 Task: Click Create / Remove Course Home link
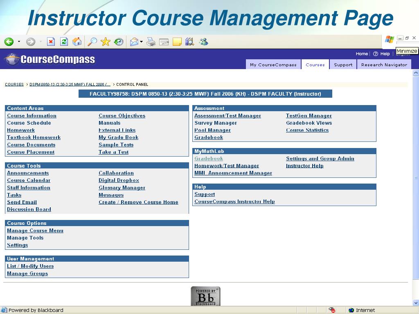[138, 202]
